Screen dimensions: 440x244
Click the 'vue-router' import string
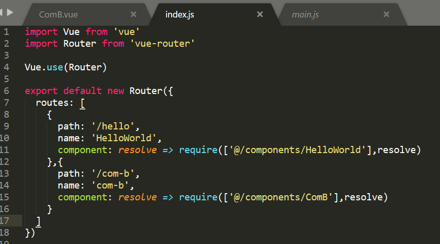[x=162, y=44]
